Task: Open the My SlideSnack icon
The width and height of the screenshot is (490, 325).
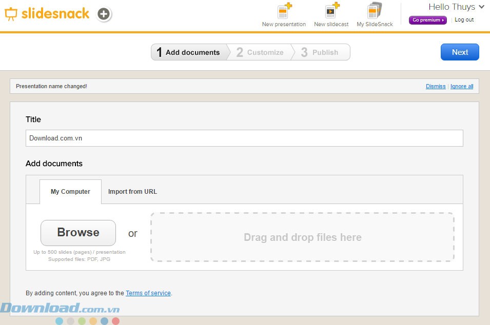Action: click(375, 11)
